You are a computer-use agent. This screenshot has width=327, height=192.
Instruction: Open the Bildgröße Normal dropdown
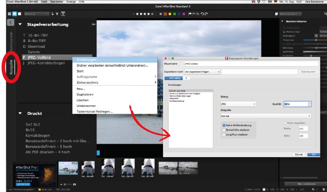pyautogui.click(x=266, y=116)
